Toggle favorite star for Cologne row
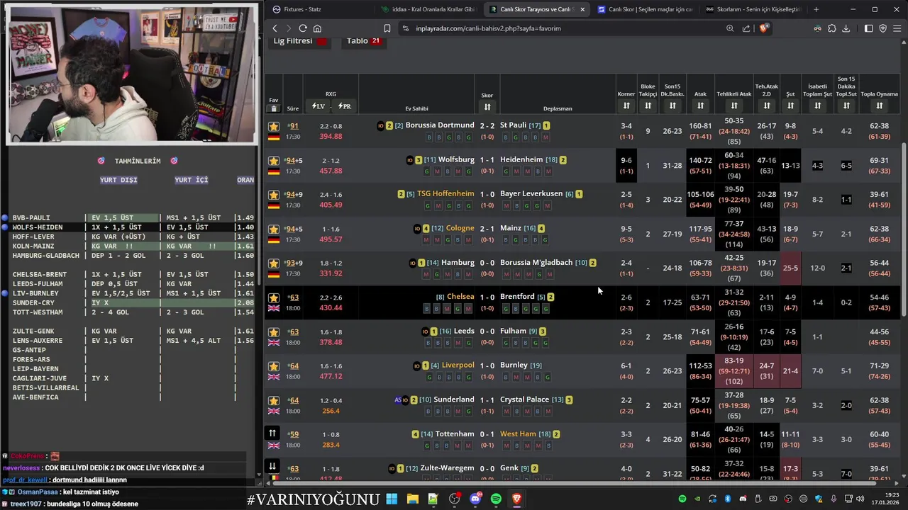 [273, 229]
